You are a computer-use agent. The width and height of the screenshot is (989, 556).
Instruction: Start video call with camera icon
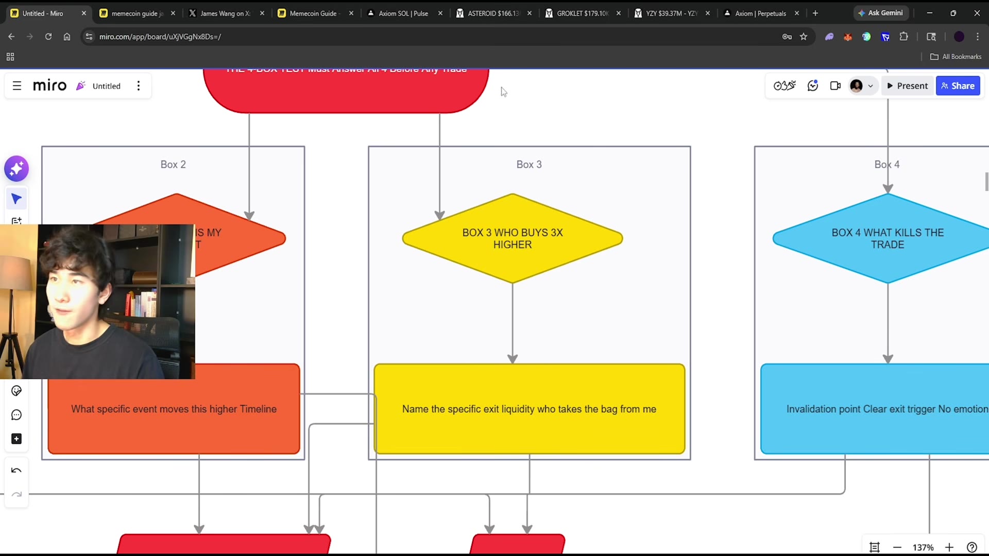(835, 86)
